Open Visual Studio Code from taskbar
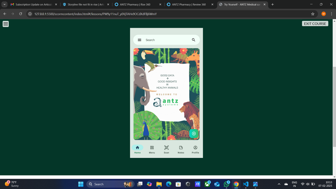The width and height of the screenshot is (336, 189). click(246, 184)
